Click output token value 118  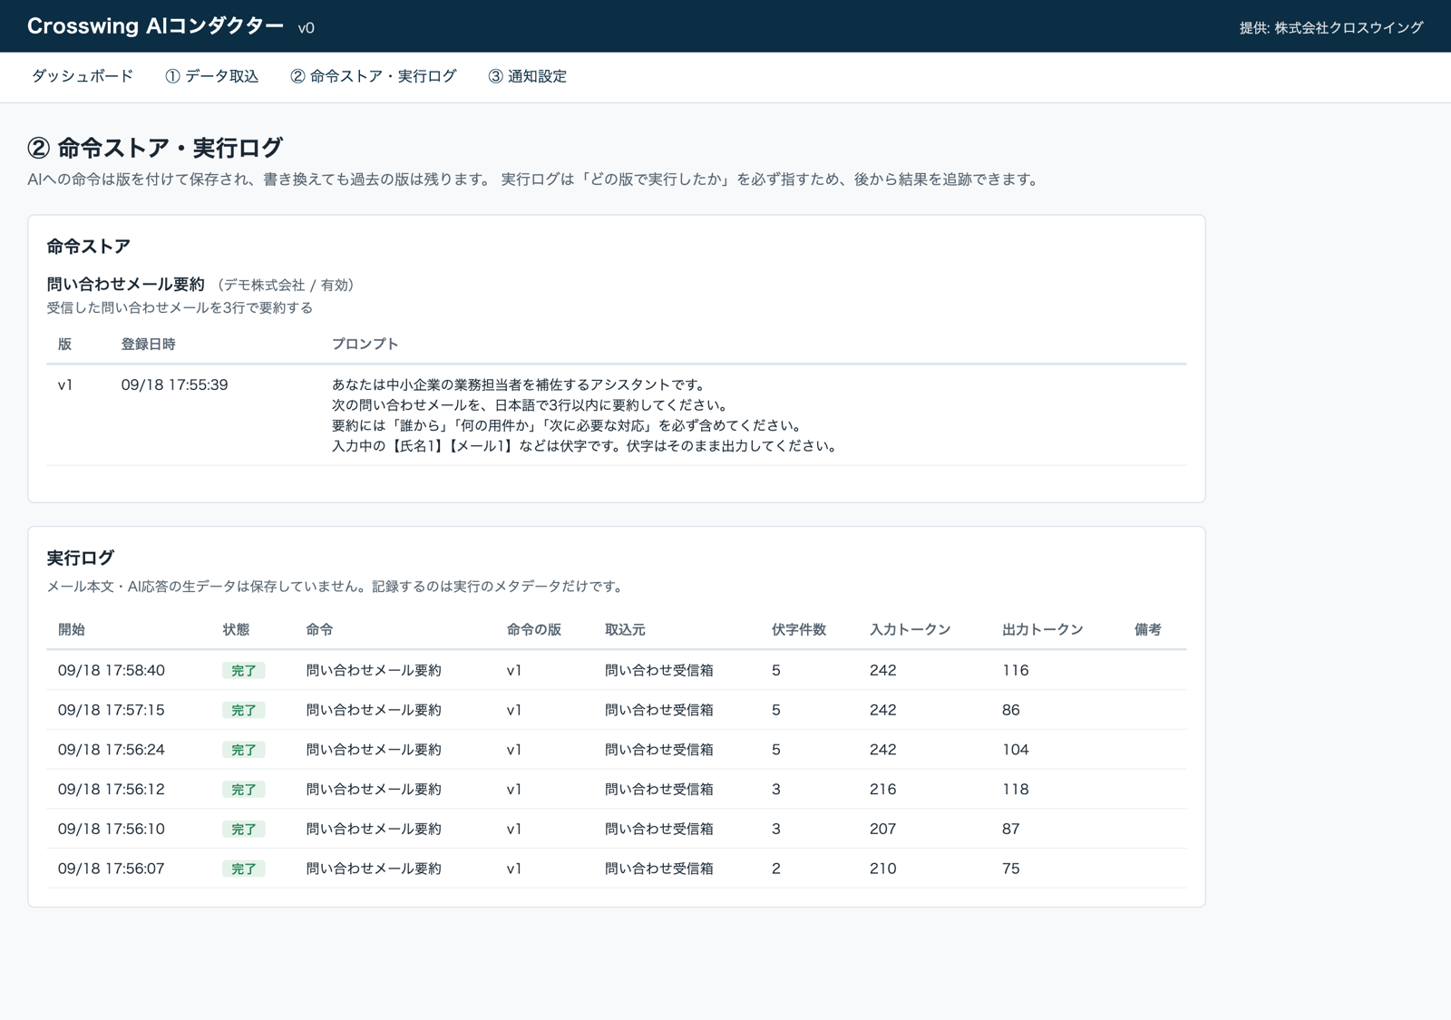point(1015,790)
